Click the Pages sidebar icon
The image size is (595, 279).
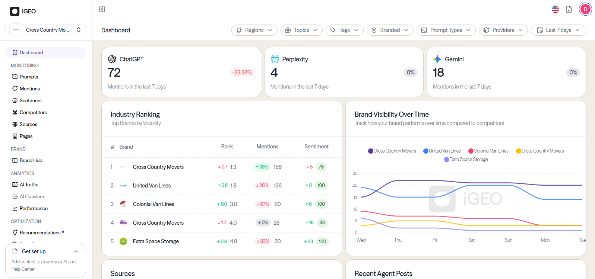[15, 136]
